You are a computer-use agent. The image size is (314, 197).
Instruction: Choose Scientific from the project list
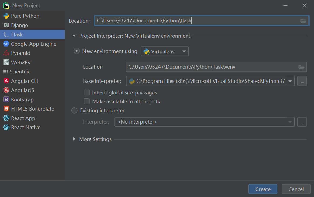pos(20,72)
